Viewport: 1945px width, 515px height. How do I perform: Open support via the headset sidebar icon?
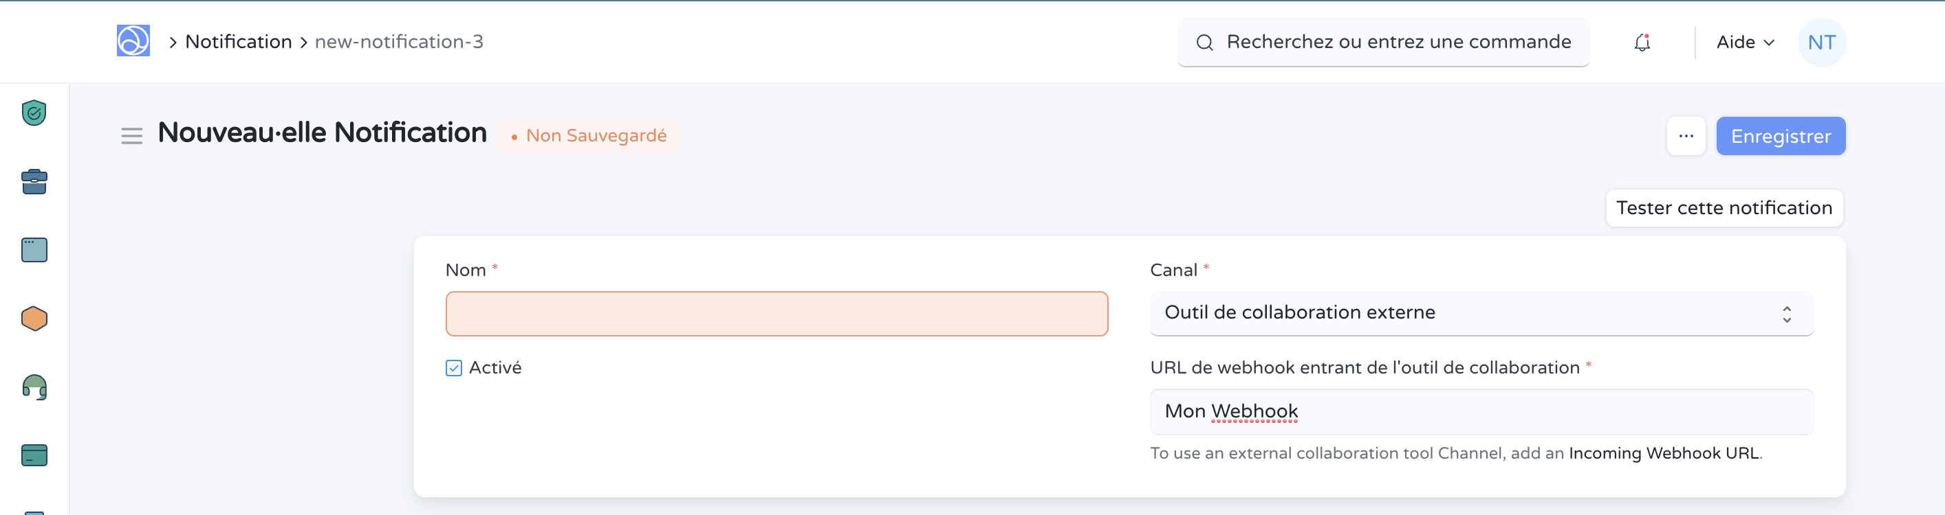tap(33, 386)
